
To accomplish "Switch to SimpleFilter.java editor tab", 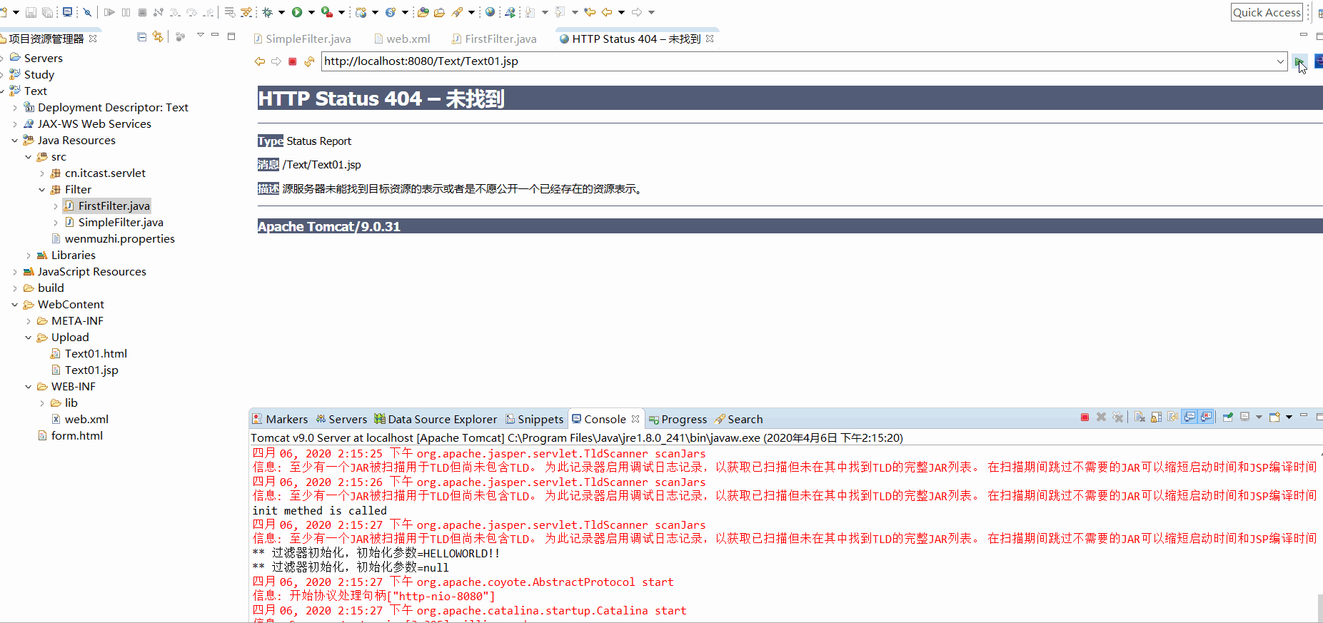I will tap(302, 39).
